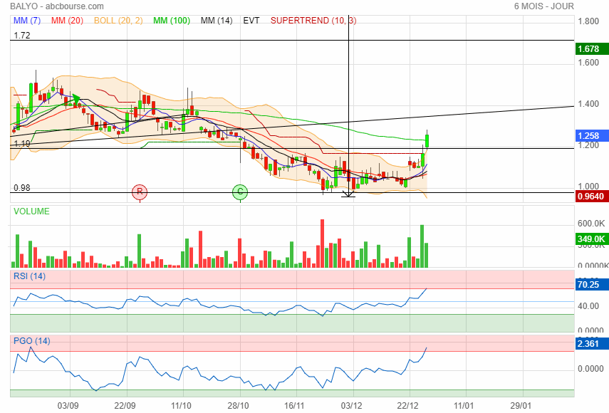Click the tallest red volume bar

tap(322, 244)
